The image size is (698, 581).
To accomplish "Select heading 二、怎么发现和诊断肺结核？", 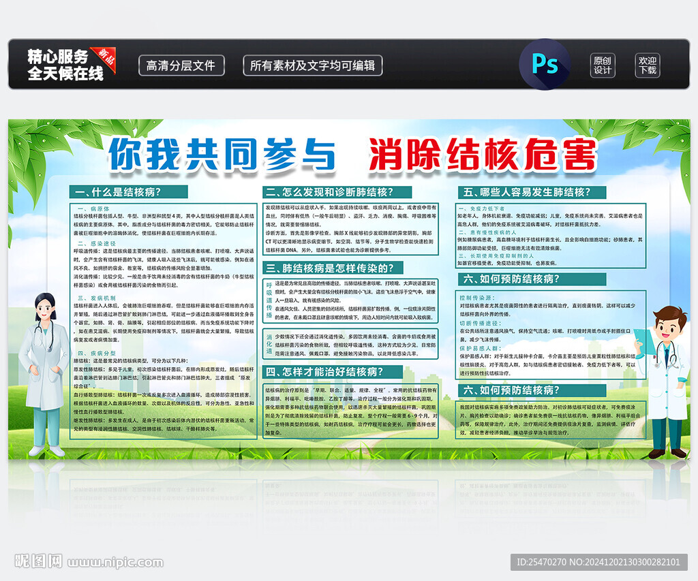I will (337, 192).
